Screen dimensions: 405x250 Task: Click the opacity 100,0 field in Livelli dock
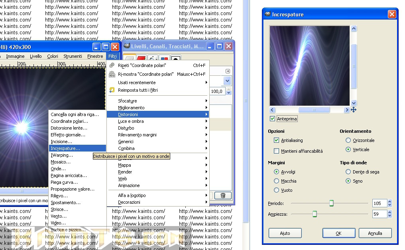218,91
